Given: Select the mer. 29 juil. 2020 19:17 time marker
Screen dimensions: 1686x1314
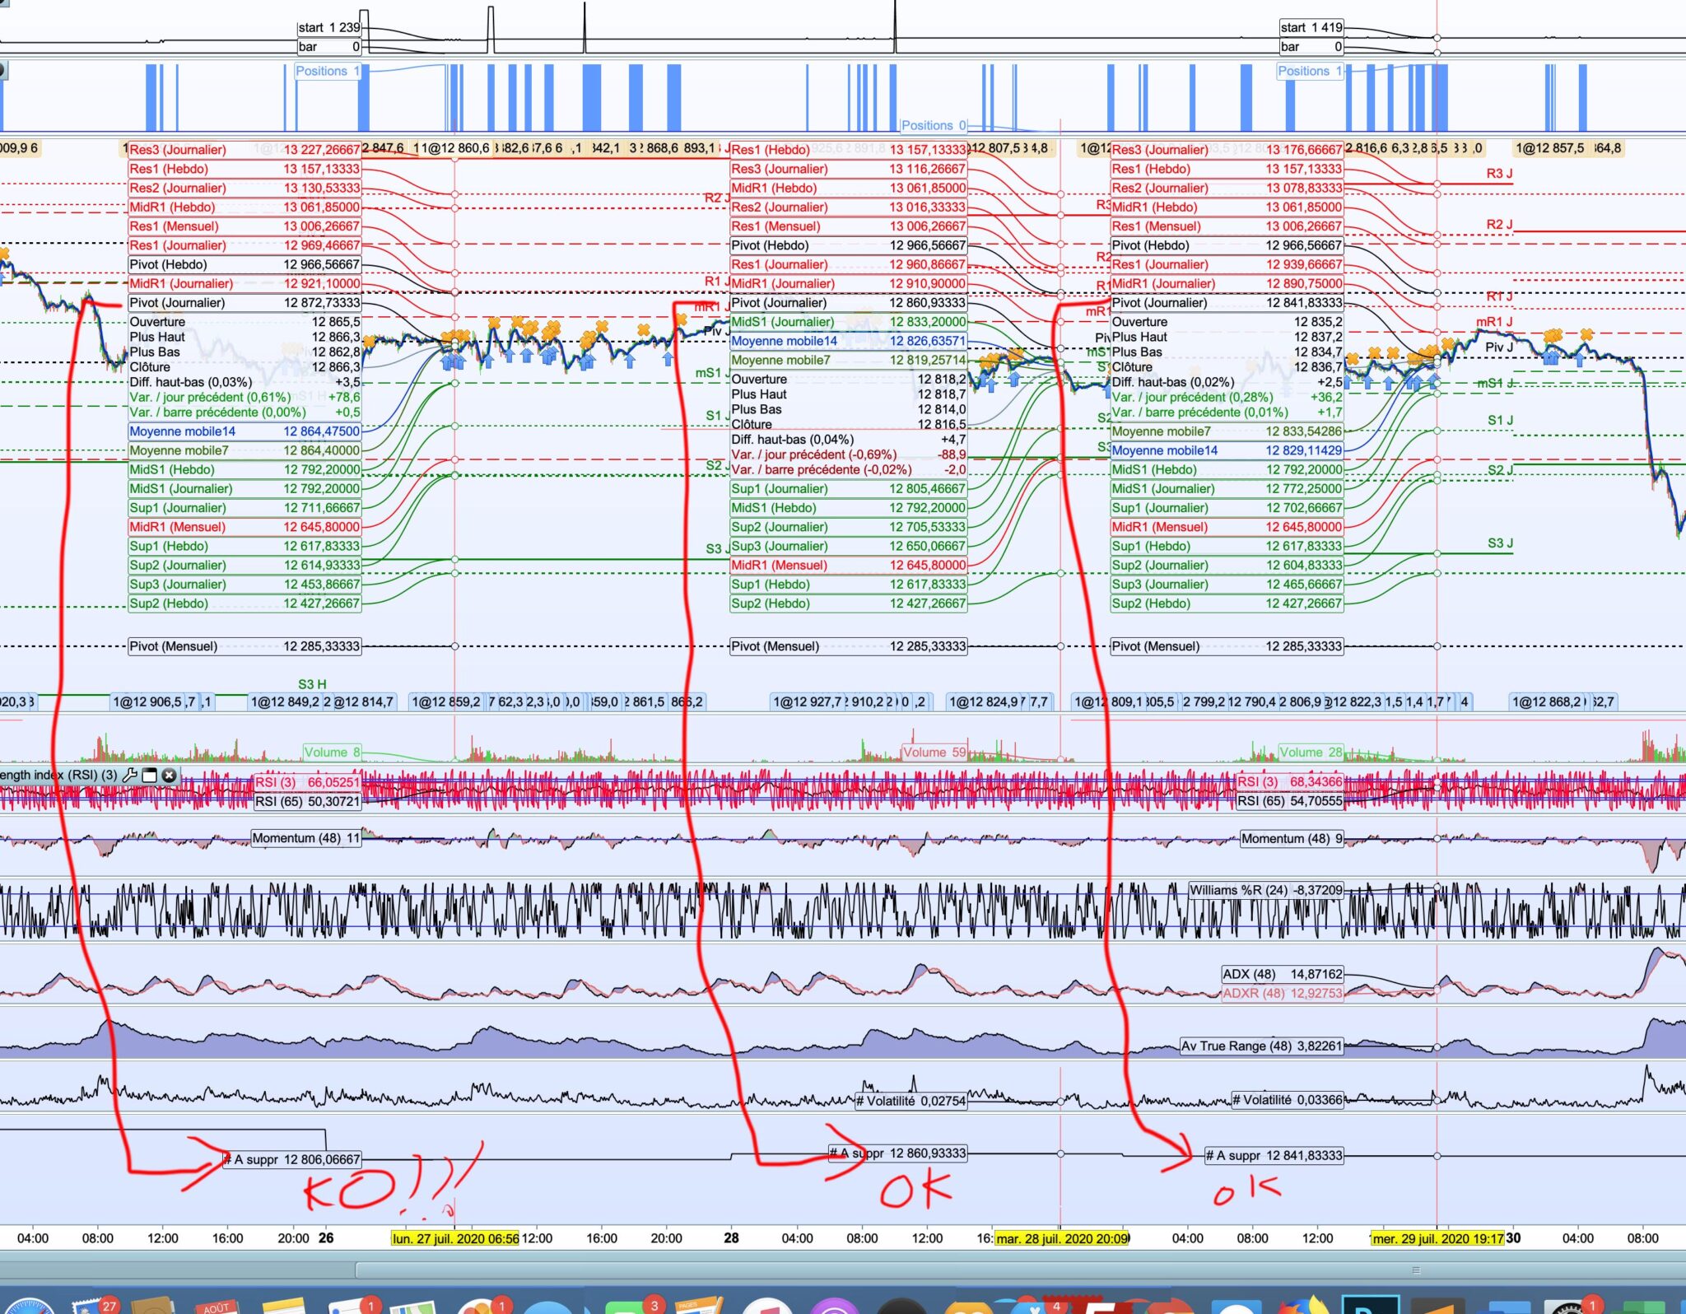Looking at the screenshot, I should (1437, 1238).
